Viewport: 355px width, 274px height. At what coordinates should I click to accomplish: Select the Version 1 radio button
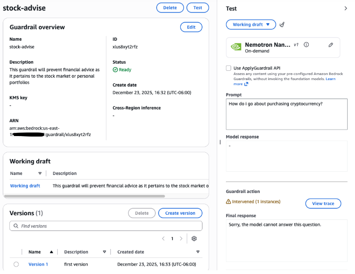(x=16, y=264)
